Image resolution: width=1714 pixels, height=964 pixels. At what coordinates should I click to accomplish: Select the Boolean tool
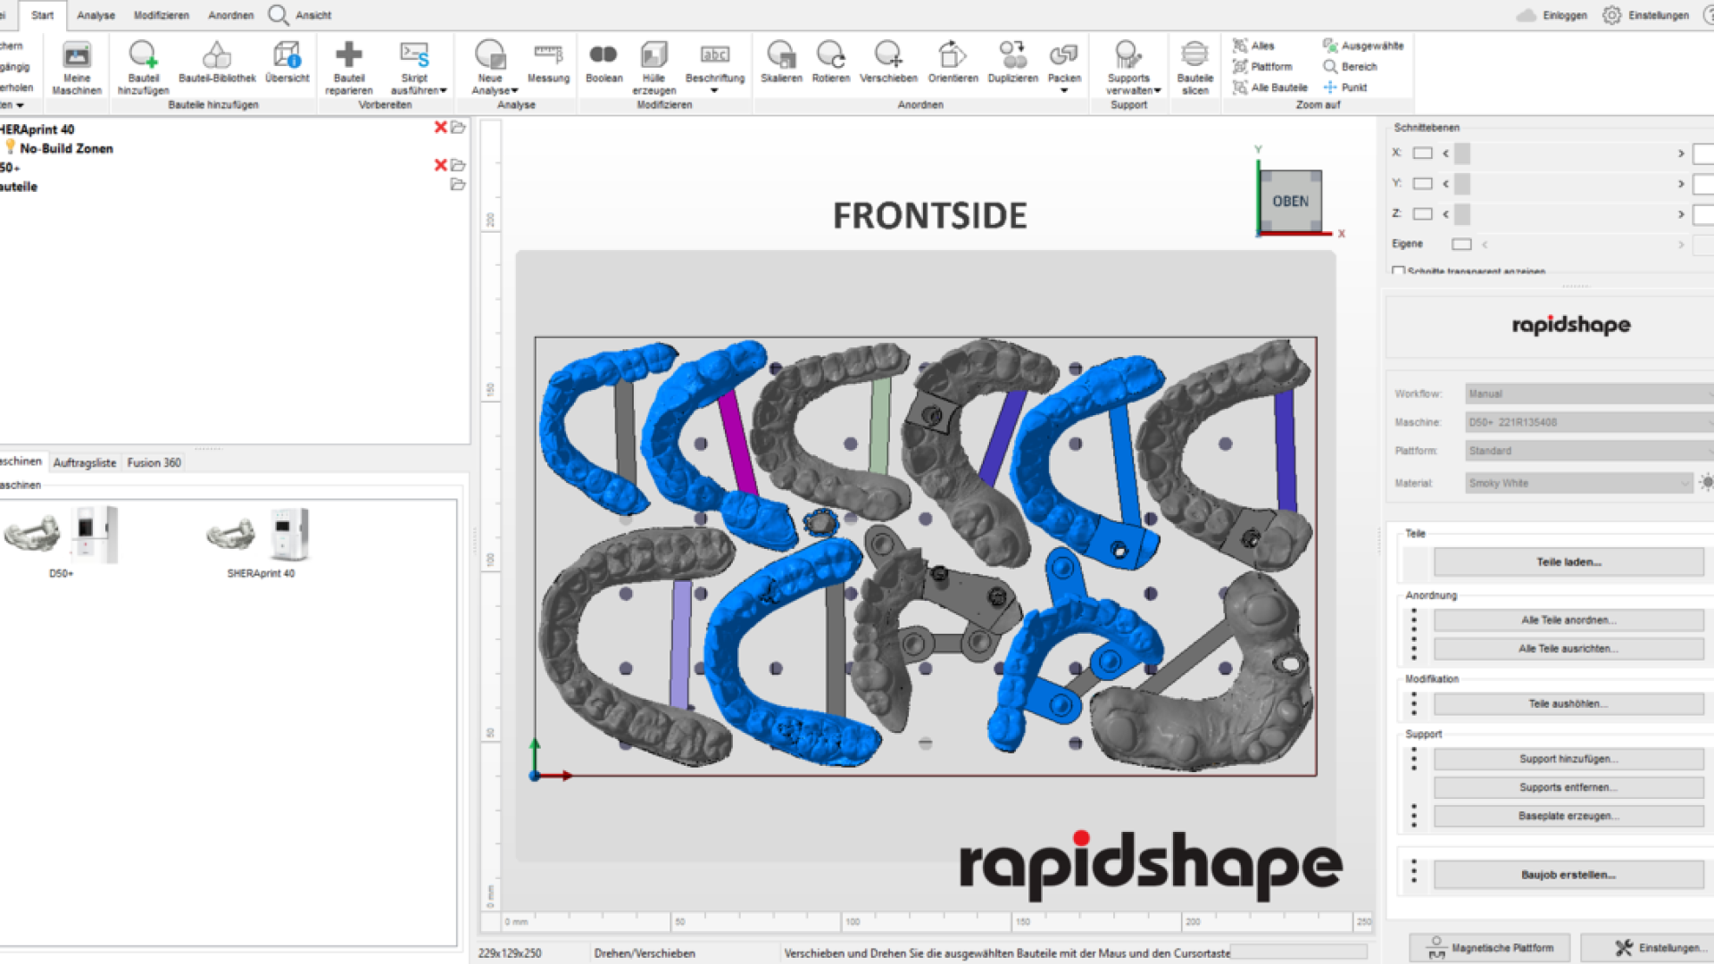(x=603, y=62)
